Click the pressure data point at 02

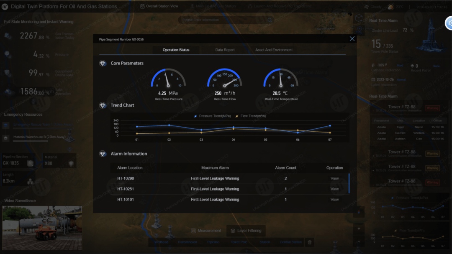click(x=169, y=125)
